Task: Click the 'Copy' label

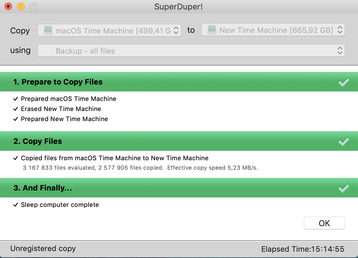Action: 20,31
